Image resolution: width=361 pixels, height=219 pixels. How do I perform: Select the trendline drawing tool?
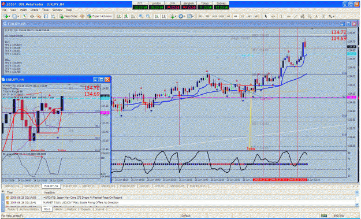click(x=296, y=16)
